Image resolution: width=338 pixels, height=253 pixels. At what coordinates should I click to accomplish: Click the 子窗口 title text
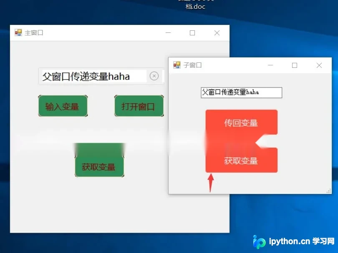pos(192,65)
